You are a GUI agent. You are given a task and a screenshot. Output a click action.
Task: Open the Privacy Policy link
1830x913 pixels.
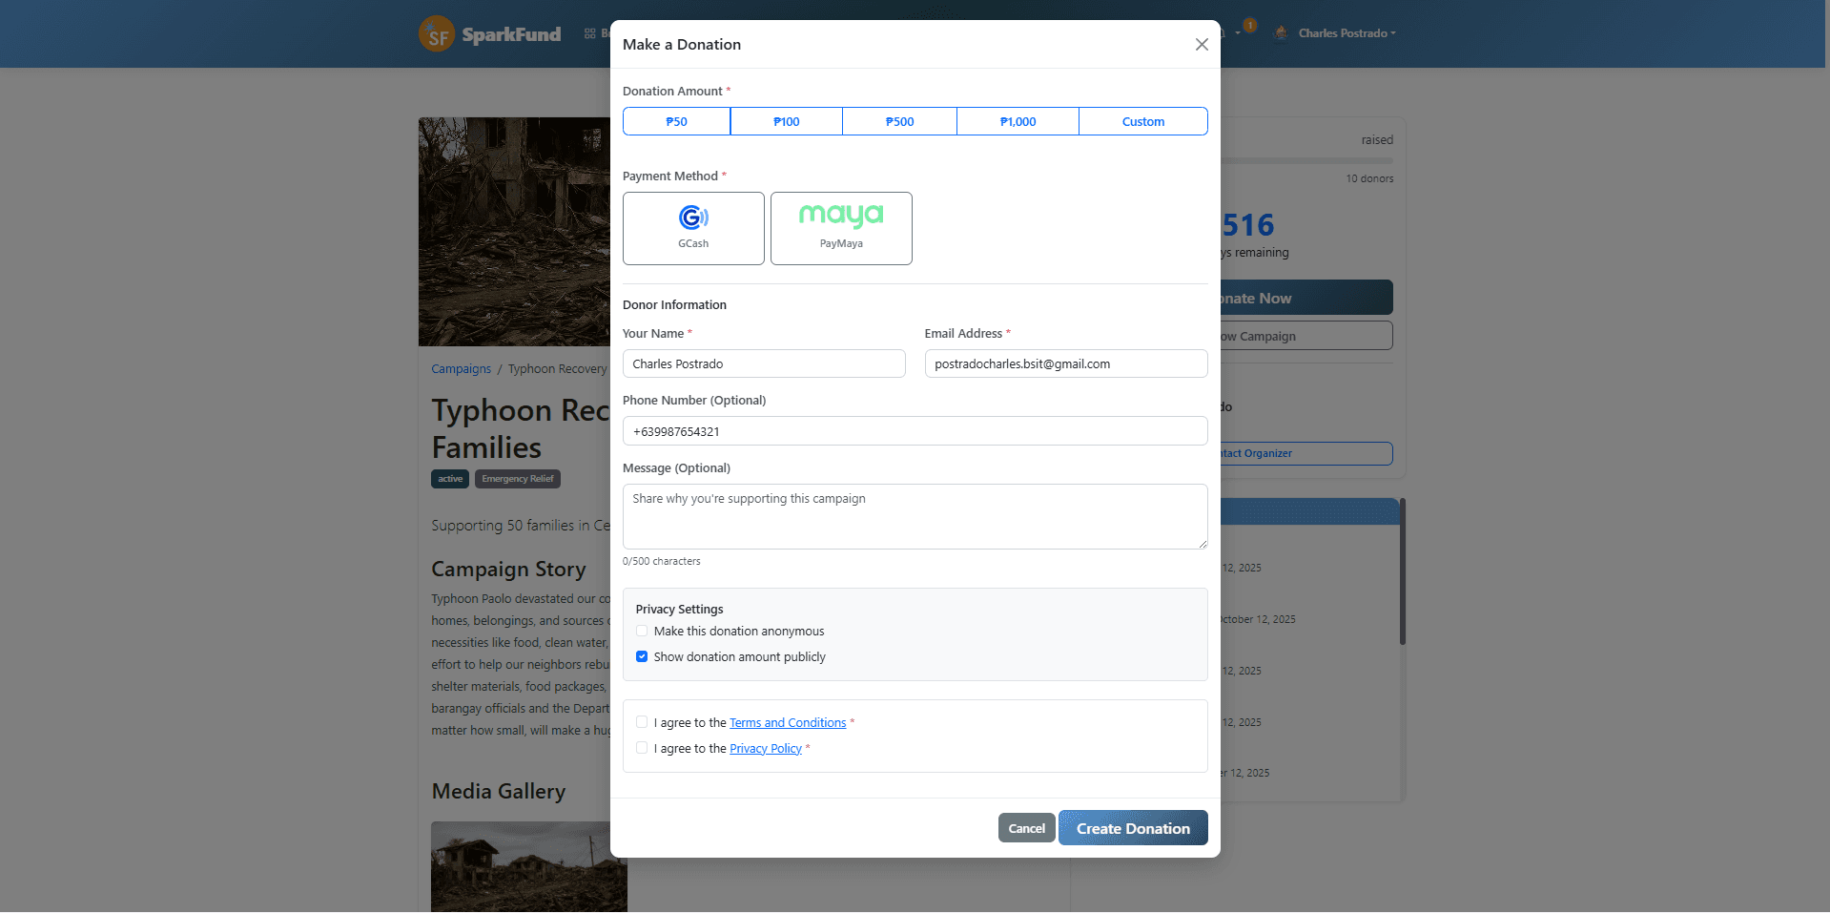click(x=766, y=749)
